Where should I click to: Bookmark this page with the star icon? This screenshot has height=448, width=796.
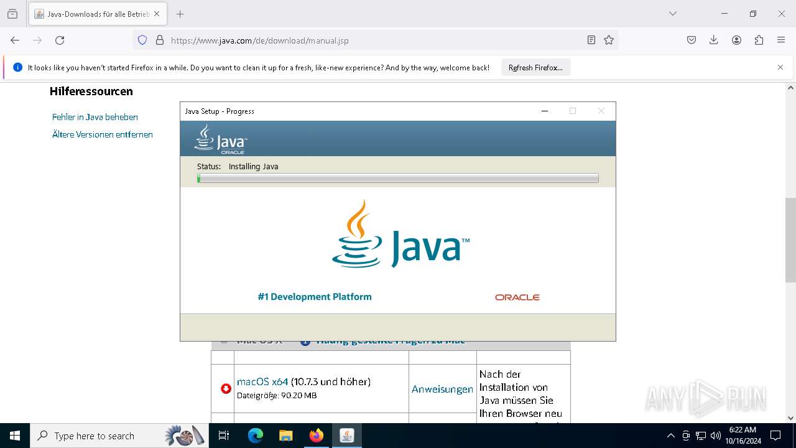(609, 40)
